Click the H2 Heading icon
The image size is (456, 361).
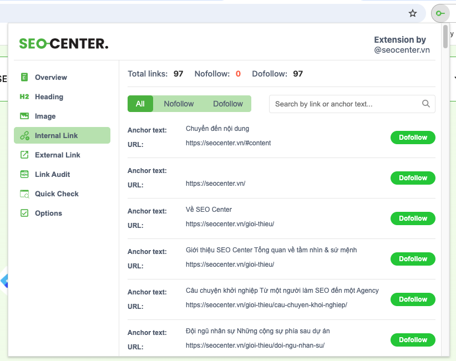pos(24,96)
